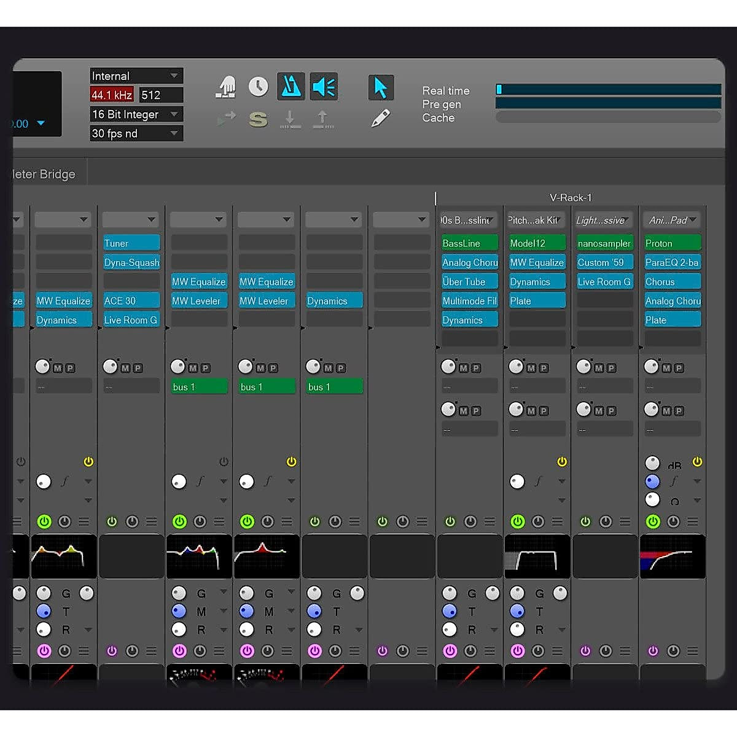Screen dimensions: 737x737
Task: Enable the green power toggle under the Dynamics channel
Action: (315, 521)
